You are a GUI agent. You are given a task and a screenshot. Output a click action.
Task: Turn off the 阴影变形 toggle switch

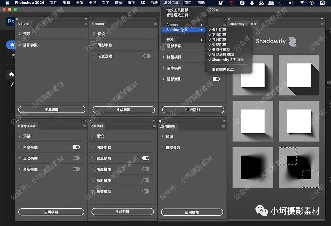(216, 79)
